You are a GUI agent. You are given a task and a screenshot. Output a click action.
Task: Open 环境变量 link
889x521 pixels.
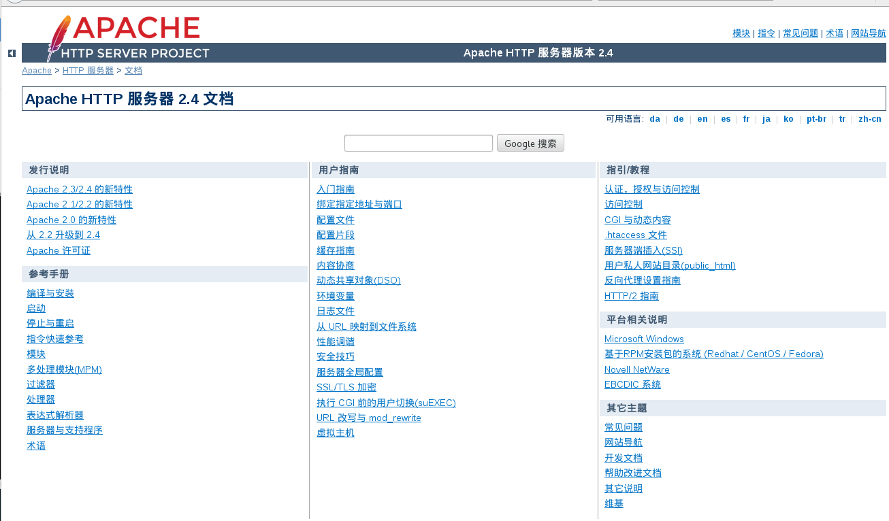coord(336,296)
